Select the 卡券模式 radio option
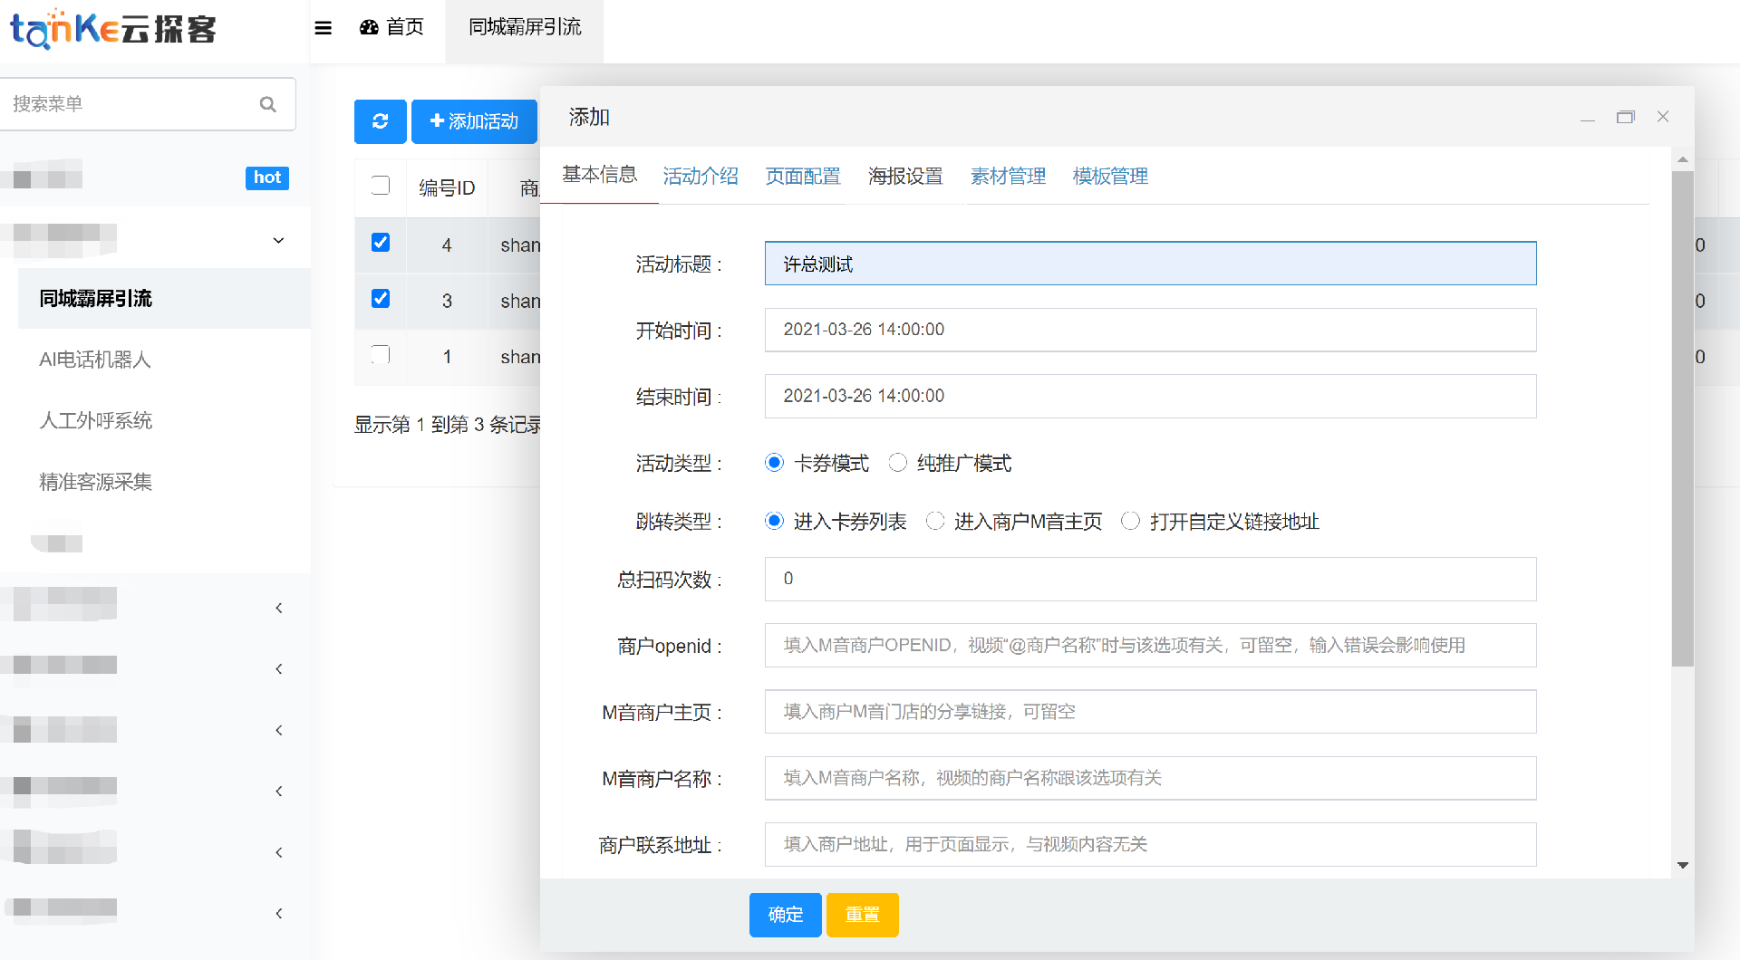This screenshot has width=1740, height=960. (774, 463)
